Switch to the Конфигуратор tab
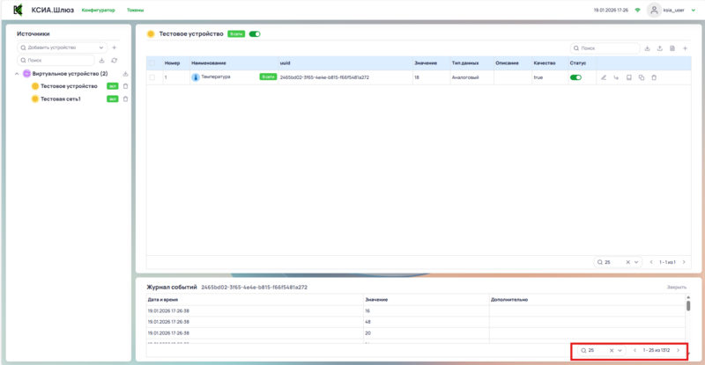 tap(98, 10)
